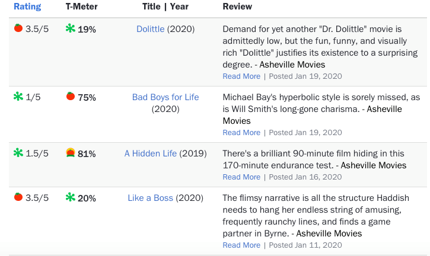Click the green splat icon beside the 1/5 rating
This screenshot has height=256, width=430.
18,97
